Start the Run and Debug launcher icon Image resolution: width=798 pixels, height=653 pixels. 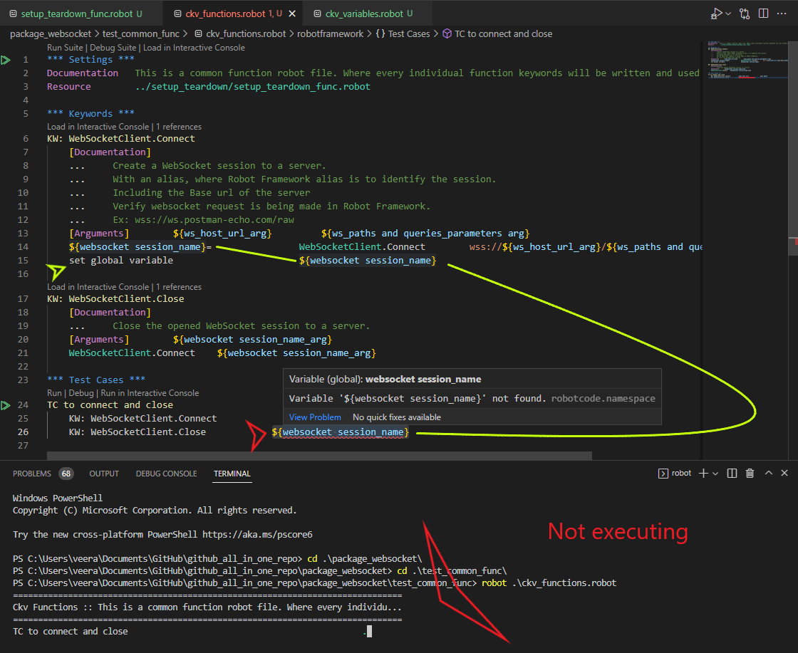pos(717,13)
